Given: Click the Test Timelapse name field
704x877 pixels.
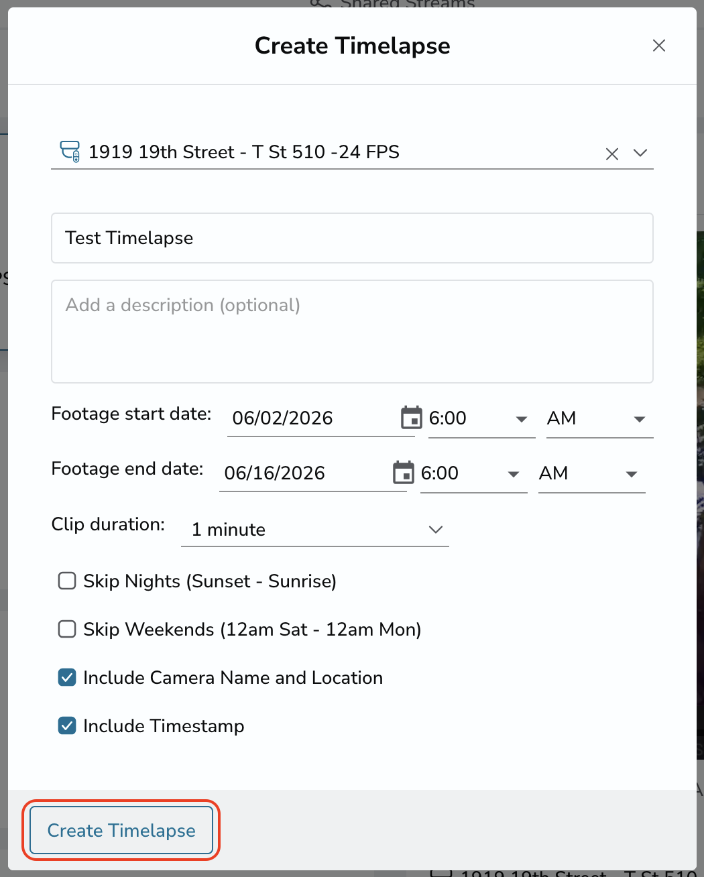Looking at the screenshot, I should [352, 238].
